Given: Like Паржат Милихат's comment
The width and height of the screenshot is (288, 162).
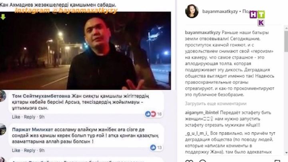Looking at the screenshot, I should 16,150.
